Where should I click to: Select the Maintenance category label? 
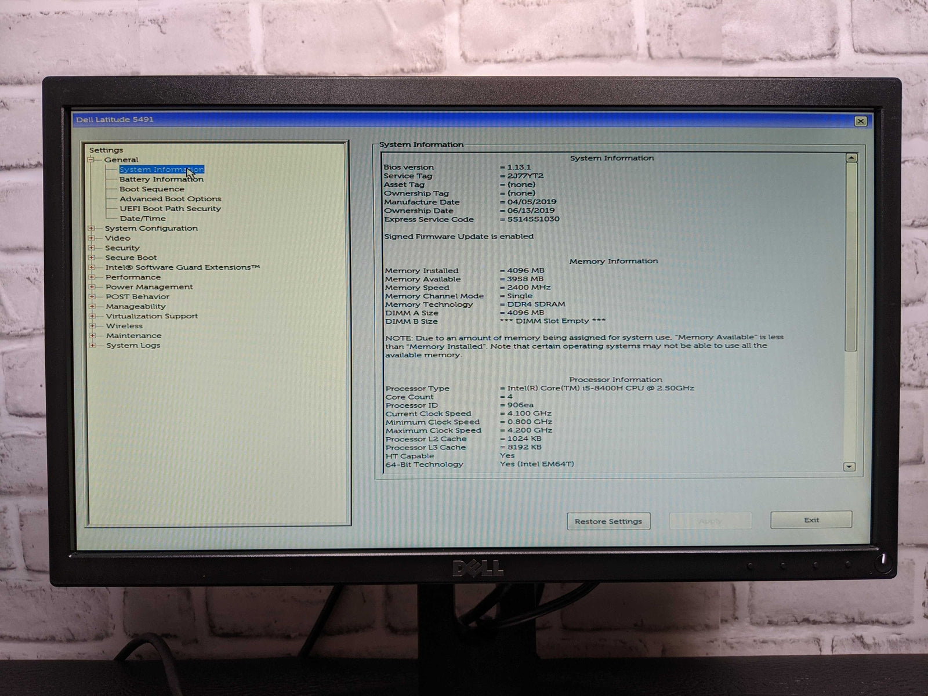click(x=134, y=335)
